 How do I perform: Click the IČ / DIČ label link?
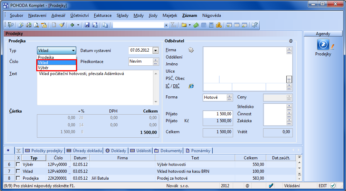coord(173,86)
